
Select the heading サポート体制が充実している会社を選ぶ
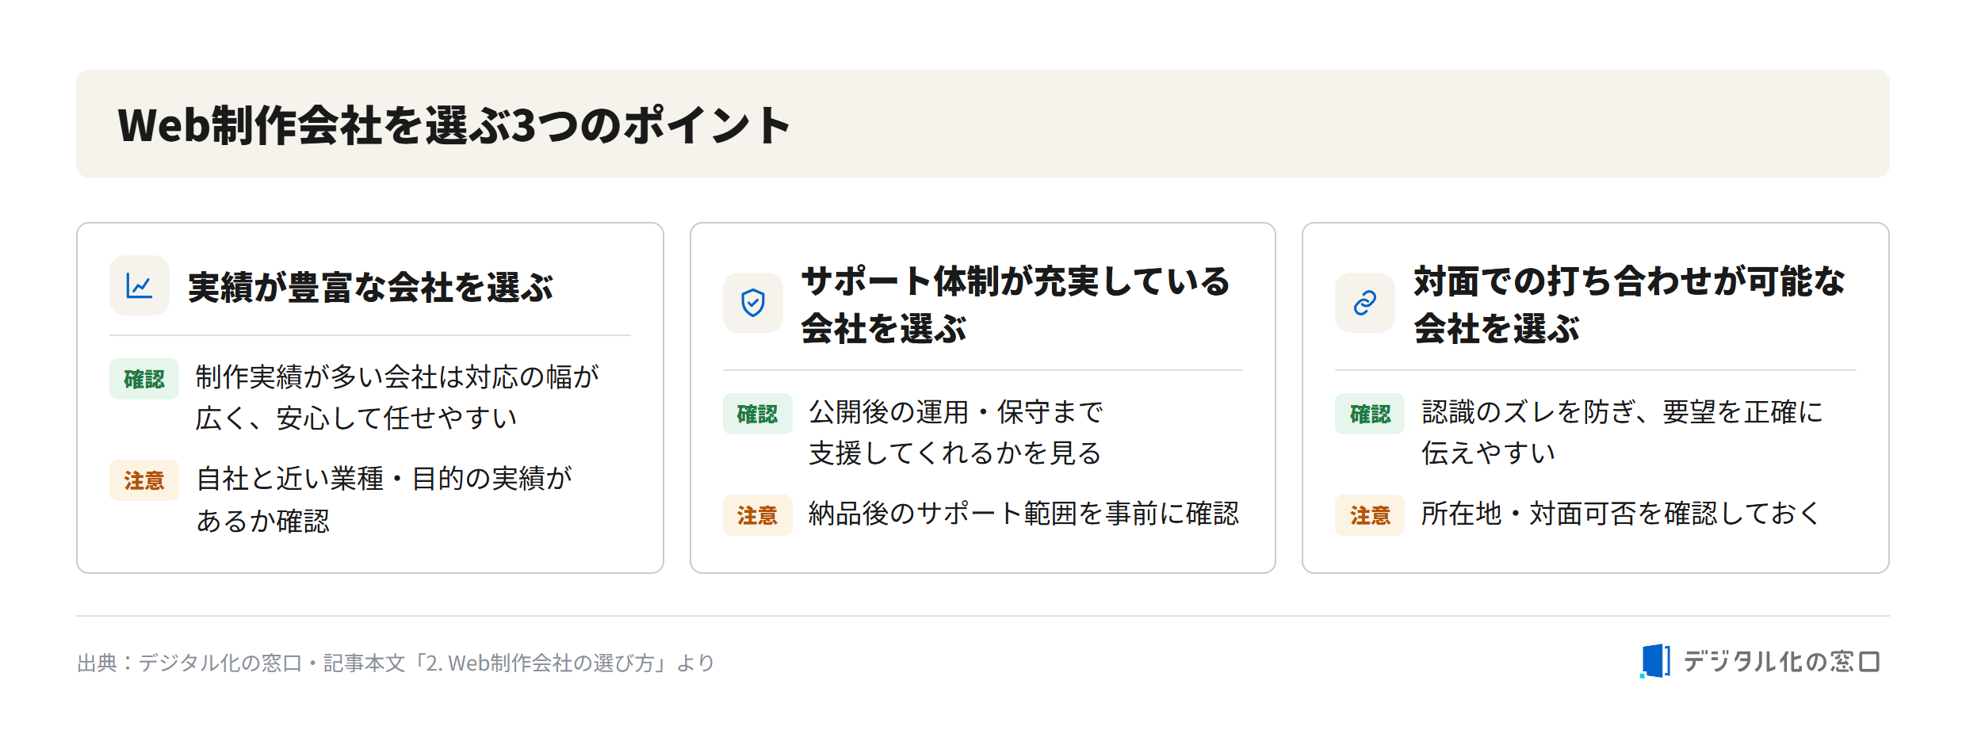point(1016,304)
